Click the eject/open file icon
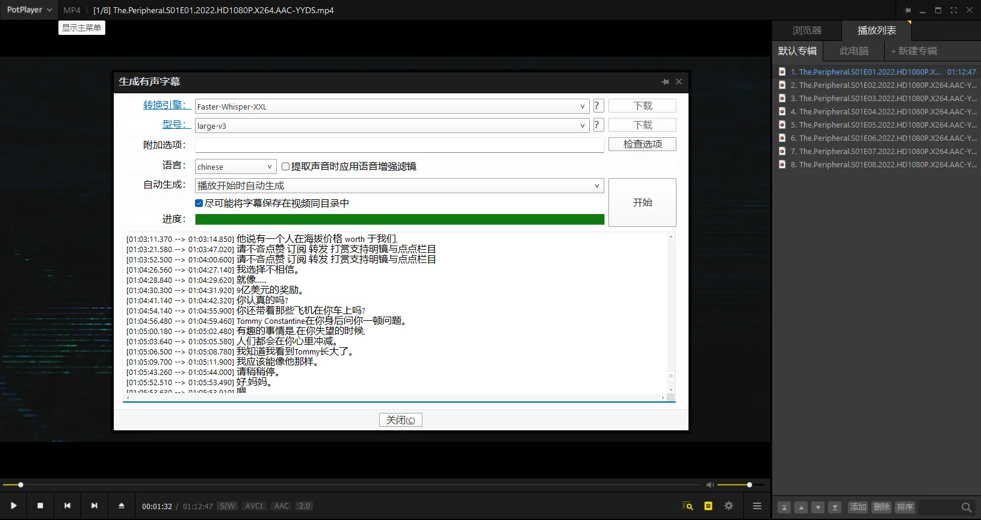981x520 pixels. tap(122, 506)
